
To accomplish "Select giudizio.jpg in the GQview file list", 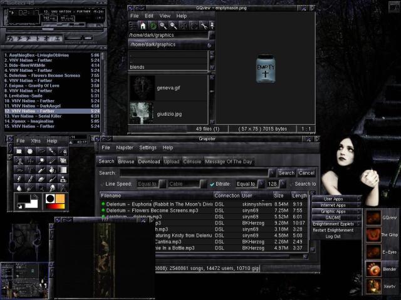I will [x=170, y=114].
